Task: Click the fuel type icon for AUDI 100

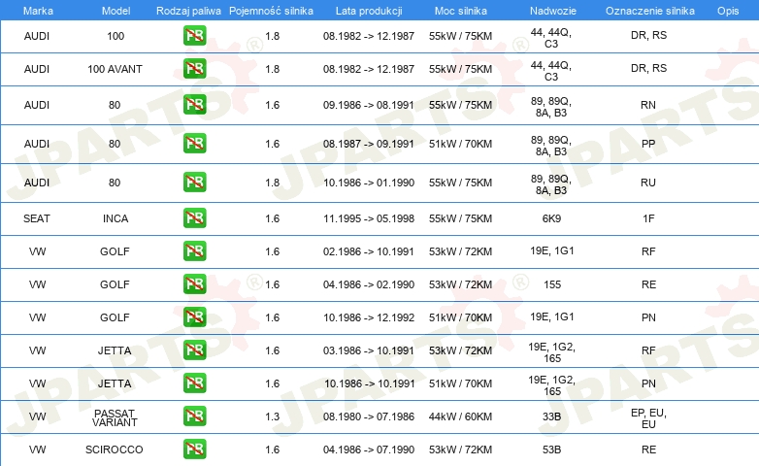Action: click(x=194, y=35)
